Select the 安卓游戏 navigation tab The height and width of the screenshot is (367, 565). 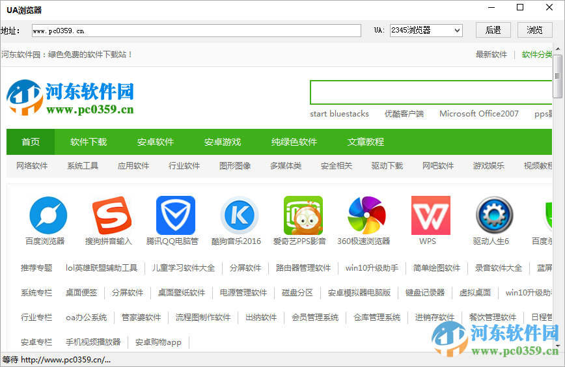(223, 142)
